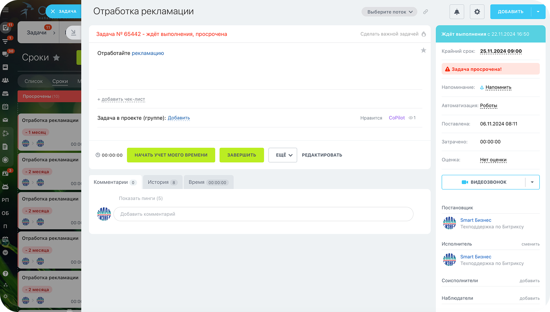550x312 pixels.
Task: Copy task link chain icon
Action: coord(426,12)
